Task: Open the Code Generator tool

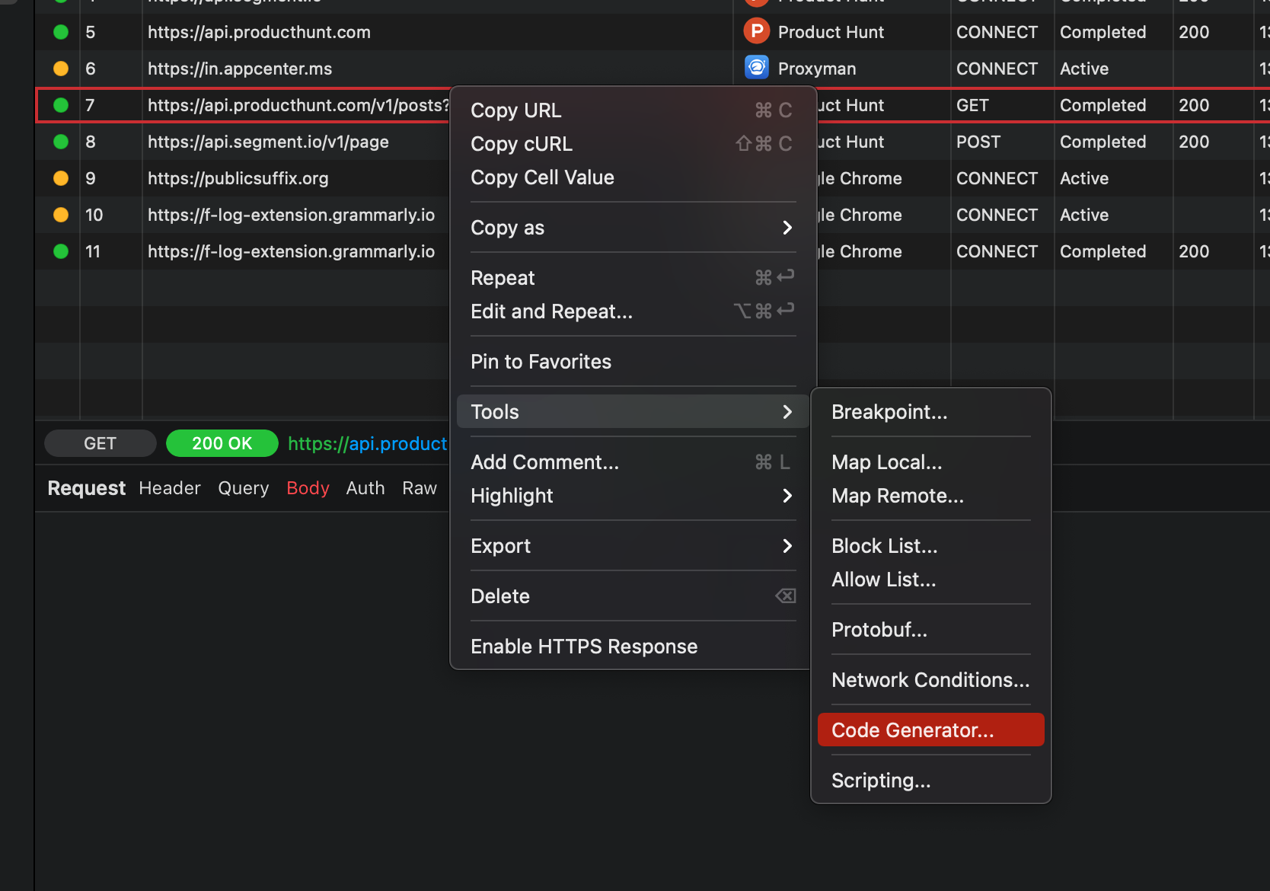Action: pos(911,730)
